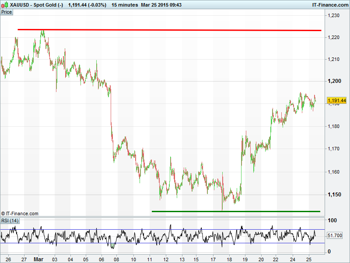The height and width of the screenshot is (263, 350).
Task: Click the 1,230 level on price axis
Action: [333, 15]
